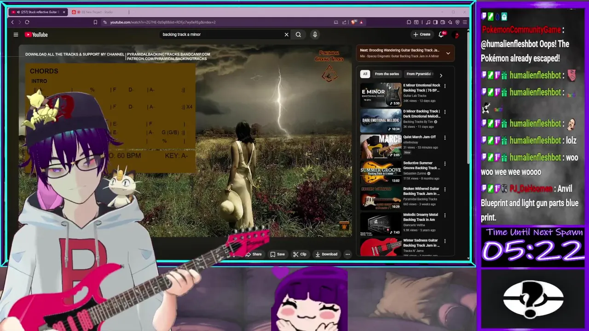
Task: Click the share page icon in address bar
Action: click(x=344, y=22)
